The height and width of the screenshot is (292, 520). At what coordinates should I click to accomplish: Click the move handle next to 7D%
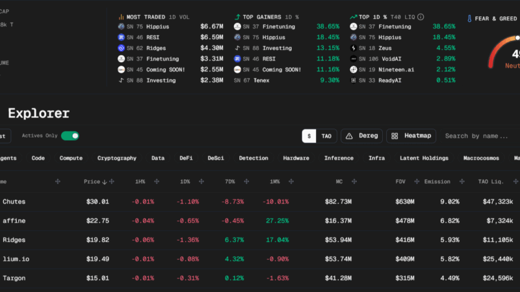pos(246,182)
